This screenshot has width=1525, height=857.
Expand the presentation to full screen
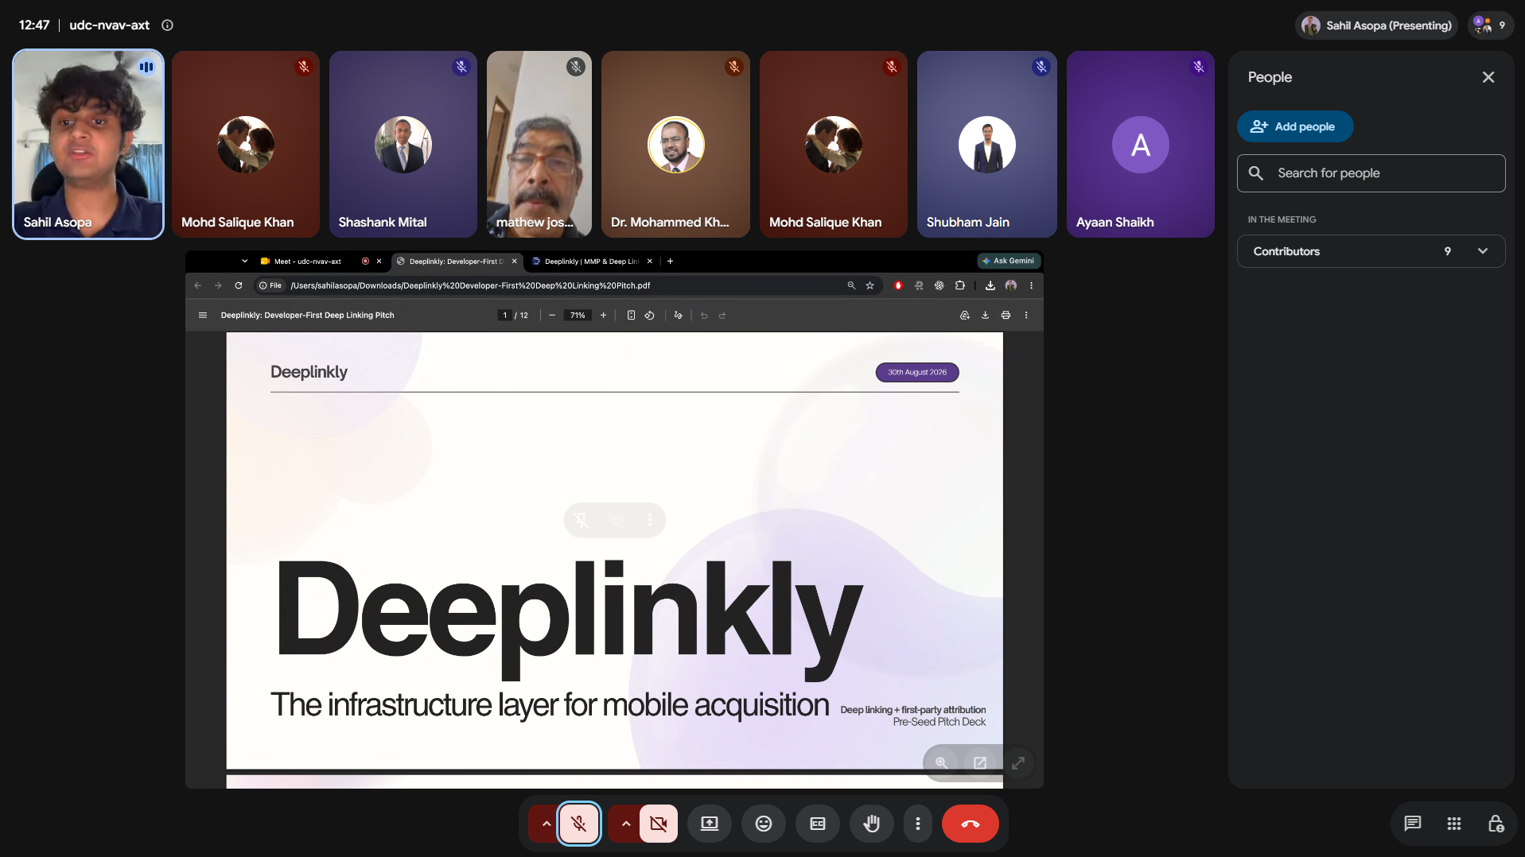pyautogui.click(x=1018, y=762)
